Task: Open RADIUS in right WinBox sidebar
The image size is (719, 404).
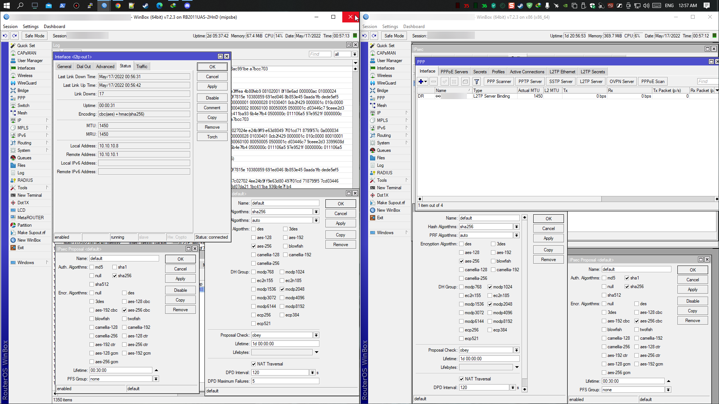Action: click(x=385, y=172)
